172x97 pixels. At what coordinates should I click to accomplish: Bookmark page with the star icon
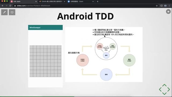[157, 6]
